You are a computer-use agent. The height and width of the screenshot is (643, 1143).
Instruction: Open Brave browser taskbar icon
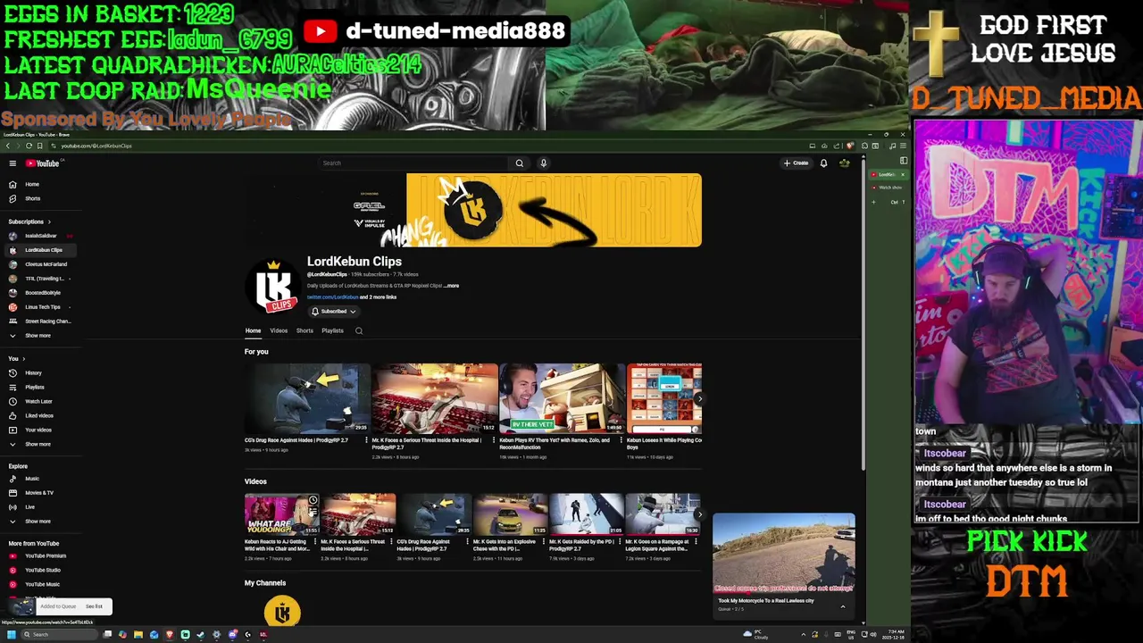pos(170,634)
